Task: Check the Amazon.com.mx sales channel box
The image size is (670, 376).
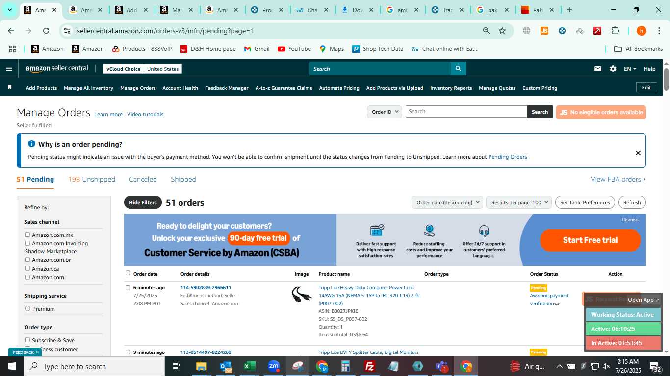Action: pyautogui.click(x=27, y=235)
